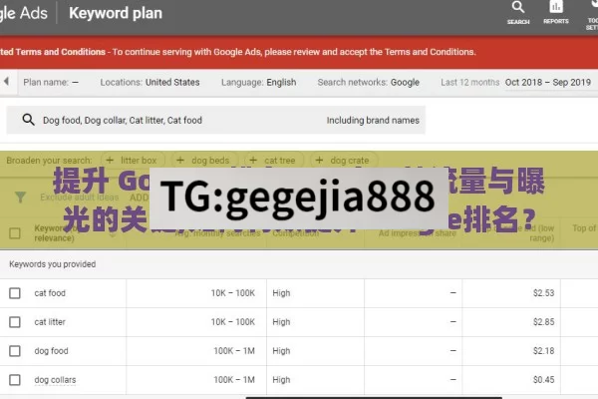Collapse the plan settings bar left arrow
The image size is (598, 399).
(7, 82)
